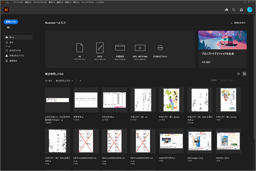This screenshot has width=256, height=171.
Task: Open the cloud sync status icon
Action: (x=226, y=10)
